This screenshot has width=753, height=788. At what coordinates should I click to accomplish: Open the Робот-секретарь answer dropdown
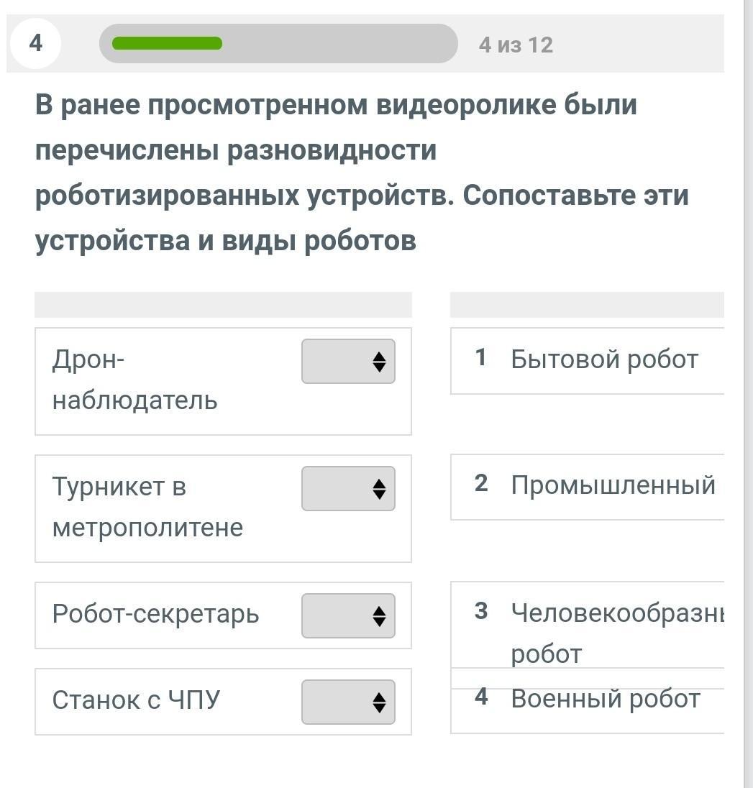point(348,616)
